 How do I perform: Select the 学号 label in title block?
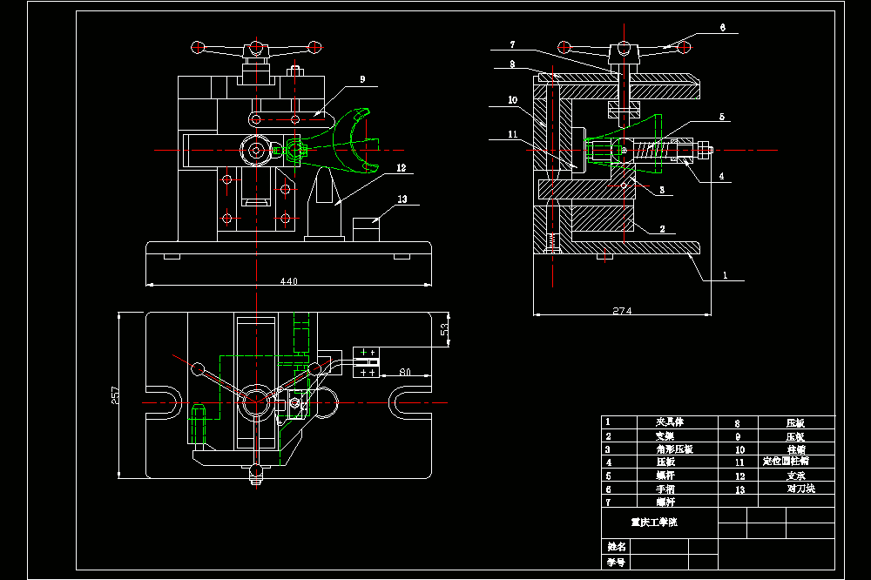(x=616, y=563)
